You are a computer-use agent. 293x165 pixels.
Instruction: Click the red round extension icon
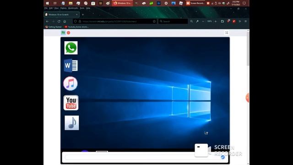(234, 22)
